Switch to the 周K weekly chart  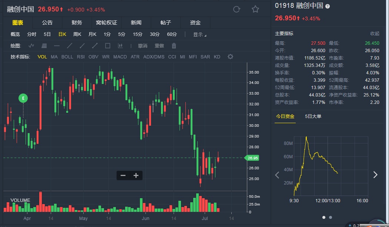tap(77, 34)
